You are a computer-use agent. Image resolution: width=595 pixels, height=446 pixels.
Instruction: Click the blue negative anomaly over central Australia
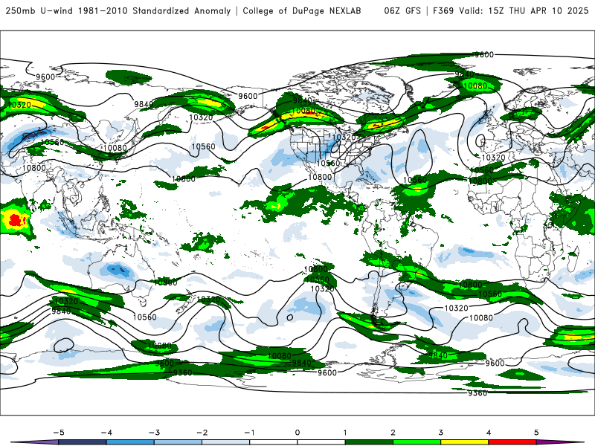(x=120, y=270)
